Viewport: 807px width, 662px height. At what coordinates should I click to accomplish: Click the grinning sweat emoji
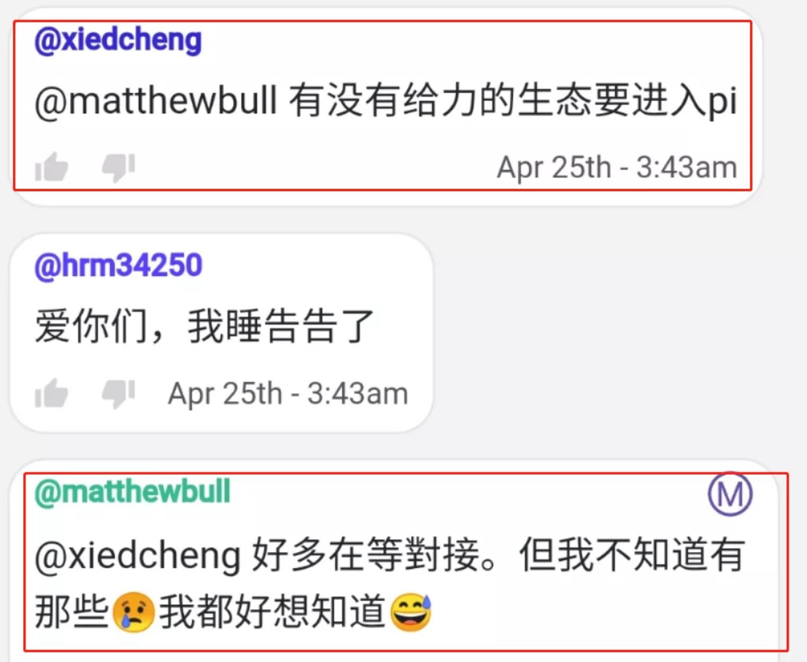point(411,612)
